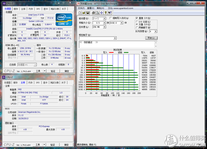
Task: Switch to 内存 tab in lower CPU-Z
Action: pos(30,83)
